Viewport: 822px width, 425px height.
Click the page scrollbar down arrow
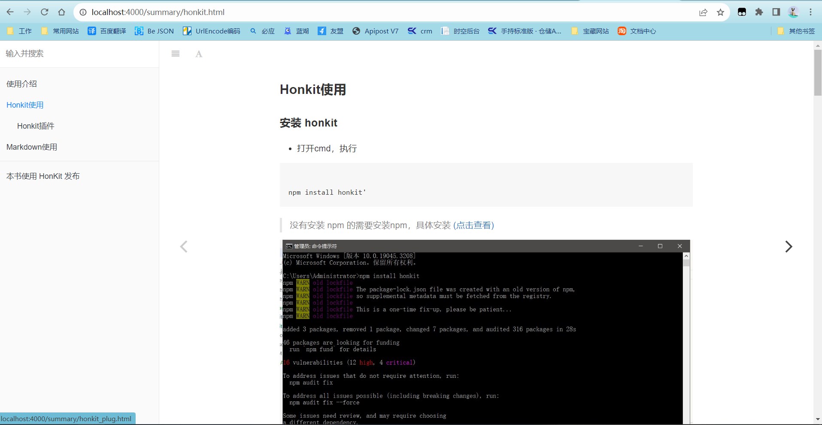(x=818, y=419)
